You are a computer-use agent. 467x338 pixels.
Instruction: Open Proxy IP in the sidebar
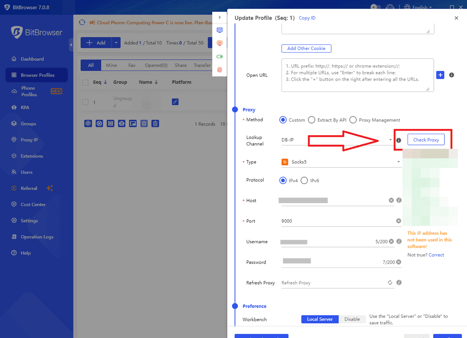tap(29, 140)
